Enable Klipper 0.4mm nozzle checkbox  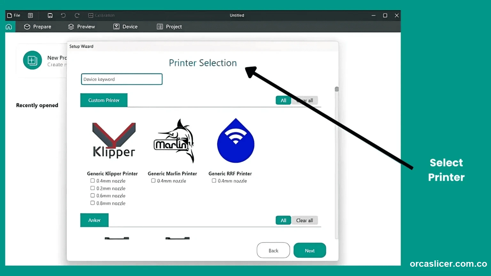93,181
